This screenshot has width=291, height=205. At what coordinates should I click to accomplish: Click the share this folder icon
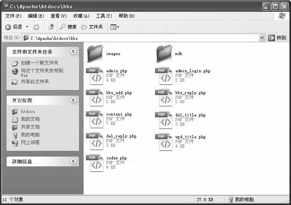click(15, 82)
